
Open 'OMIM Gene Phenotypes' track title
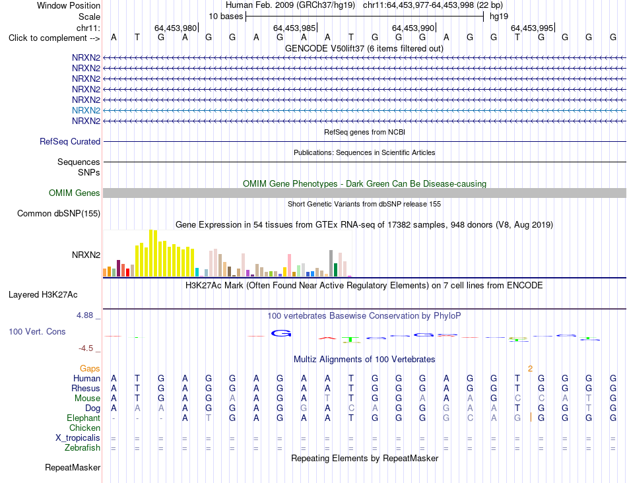click(x=364, y=183)
